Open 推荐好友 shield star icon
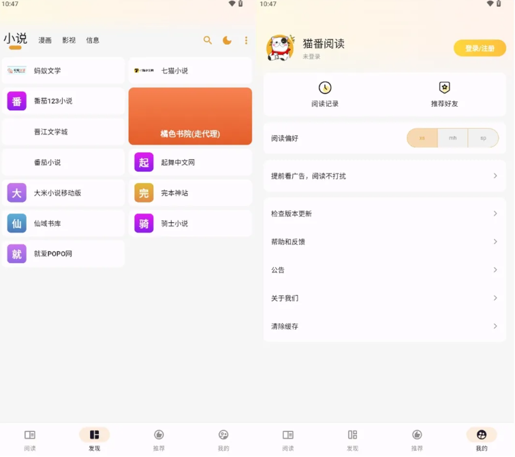Screen dimensions: 515x457 pyautogui.click(x=444, y=88)
